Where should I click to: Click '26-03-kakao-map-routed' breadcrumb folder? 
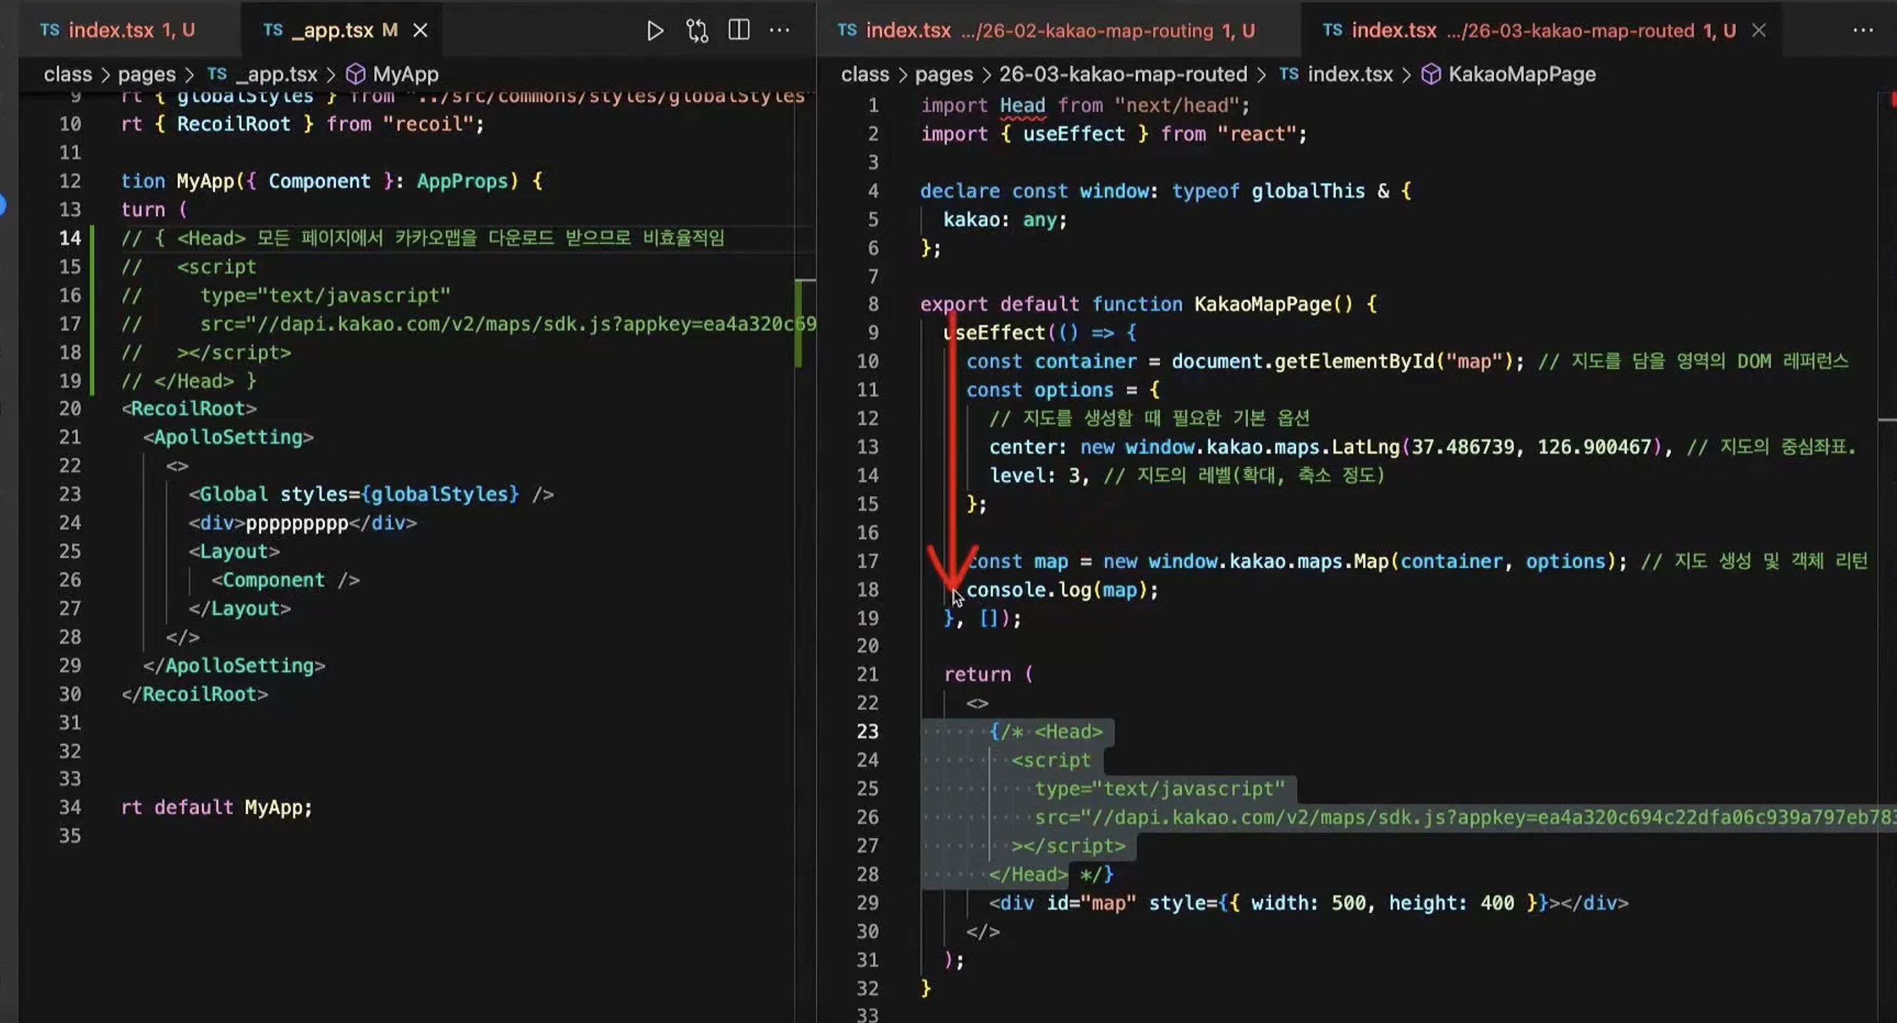coord(1123,74)
